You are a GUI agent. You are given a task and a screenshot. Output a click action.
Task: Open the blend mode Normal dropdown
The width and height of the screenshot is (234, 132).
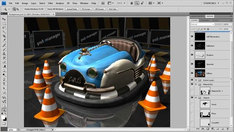tap(202, 24)
